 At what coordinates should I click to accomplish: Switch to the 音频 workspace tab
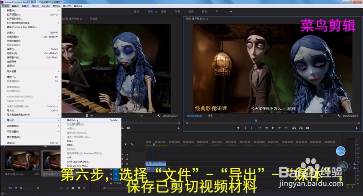click(x=191, y=12)
